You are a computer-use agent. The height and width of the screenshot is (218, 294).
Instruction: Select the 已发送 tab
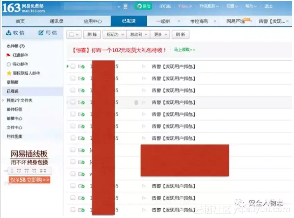point(129,21)
